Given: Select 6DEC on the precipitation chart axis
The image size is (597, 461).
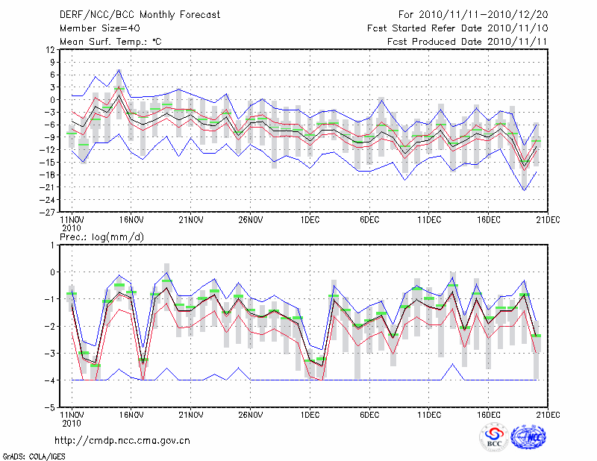Looking at the screenshot, I should click(369, 414).
